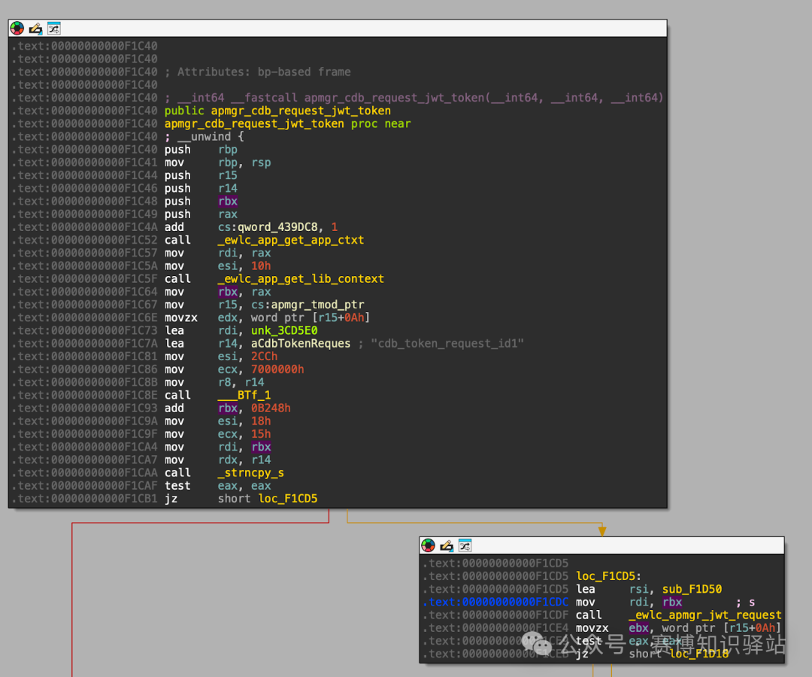The image size is (812, 677).
Task: Click the _strncpy_s call target
Action: click(x=250, y=472)
